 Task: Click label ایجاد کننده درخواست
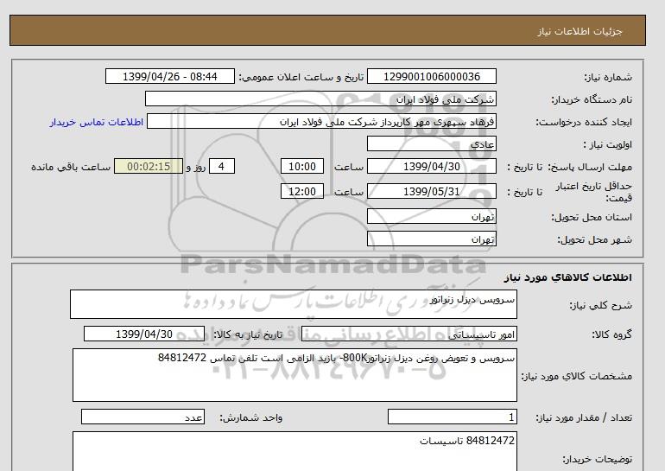(x=584, y=122)
